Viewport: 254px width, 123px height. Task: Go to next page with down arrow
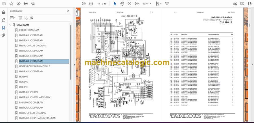[91, 4]
